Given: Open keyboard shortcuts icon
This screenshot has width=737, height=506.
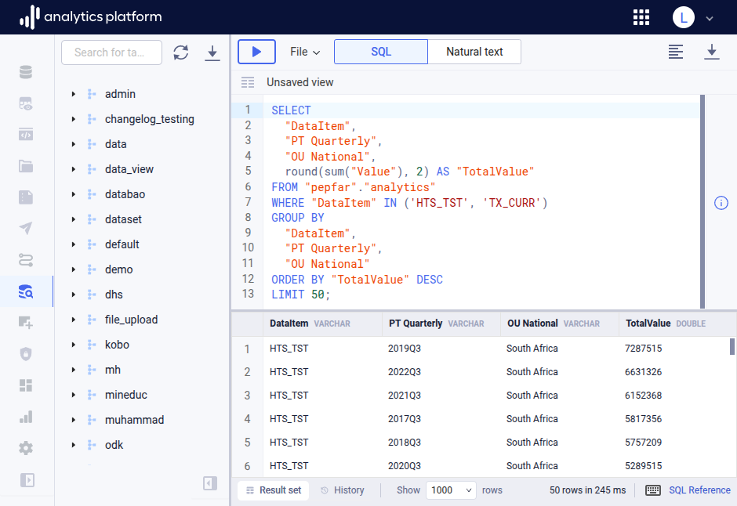Looking at the screenshot, I should click(x=653, y=490).
